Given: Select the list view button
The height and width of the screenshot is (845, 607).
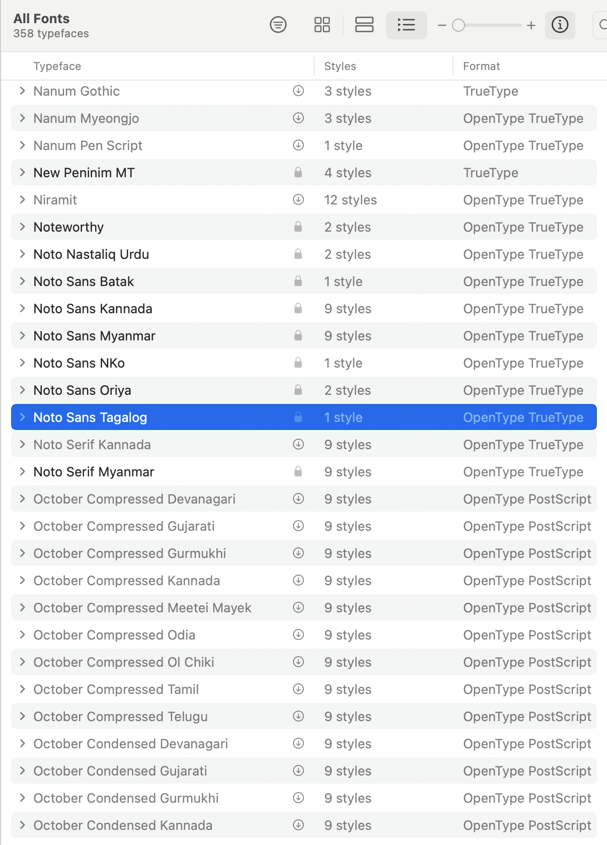Looking at the screenshot, I should pos(406,25).
